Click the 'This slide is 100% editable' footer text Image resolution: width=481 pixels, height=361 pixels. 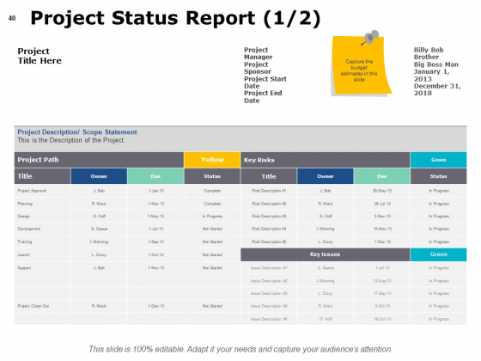click(240, 349)
